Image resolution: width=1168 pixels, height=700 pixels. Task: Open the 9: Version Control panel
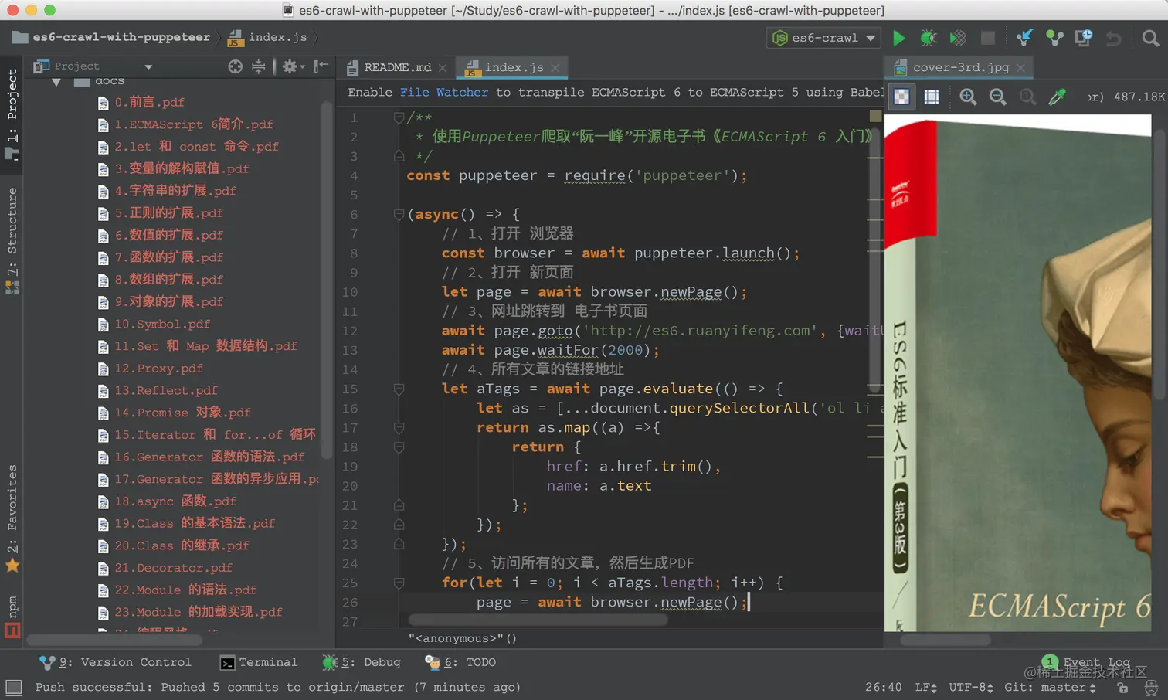click(115, 662)
